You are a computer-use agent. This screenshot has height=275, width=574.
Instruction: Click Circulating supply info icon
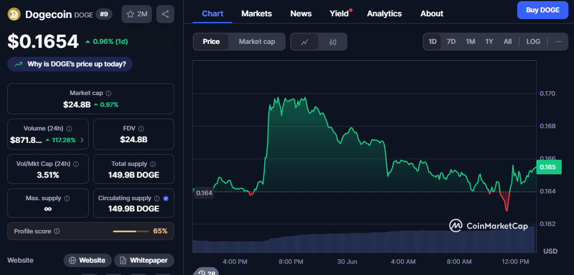point(157,199)
